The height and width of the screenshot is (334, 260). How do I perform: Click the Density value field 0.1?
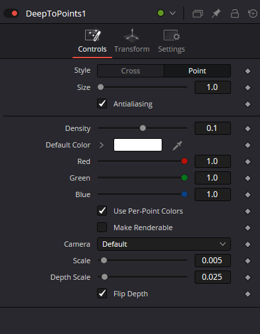(x=212, y=128)
